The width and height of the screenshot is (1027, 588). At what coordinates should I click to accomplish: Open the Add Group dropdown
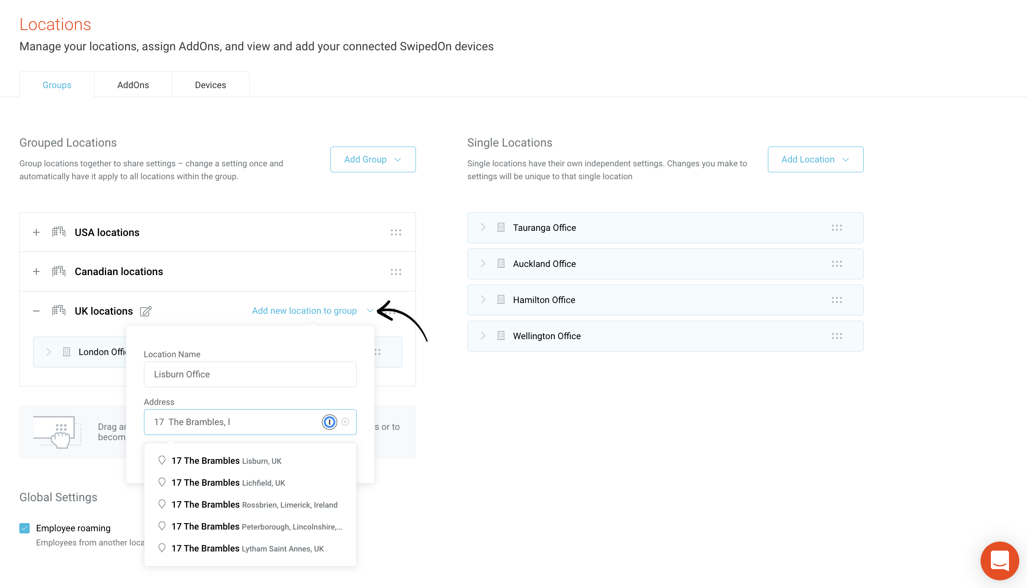point(373,159)
